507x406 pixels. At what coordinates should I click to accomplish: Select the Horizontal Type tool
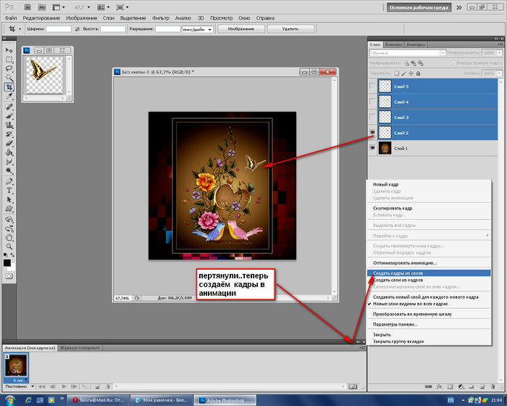tap(9, 191)
